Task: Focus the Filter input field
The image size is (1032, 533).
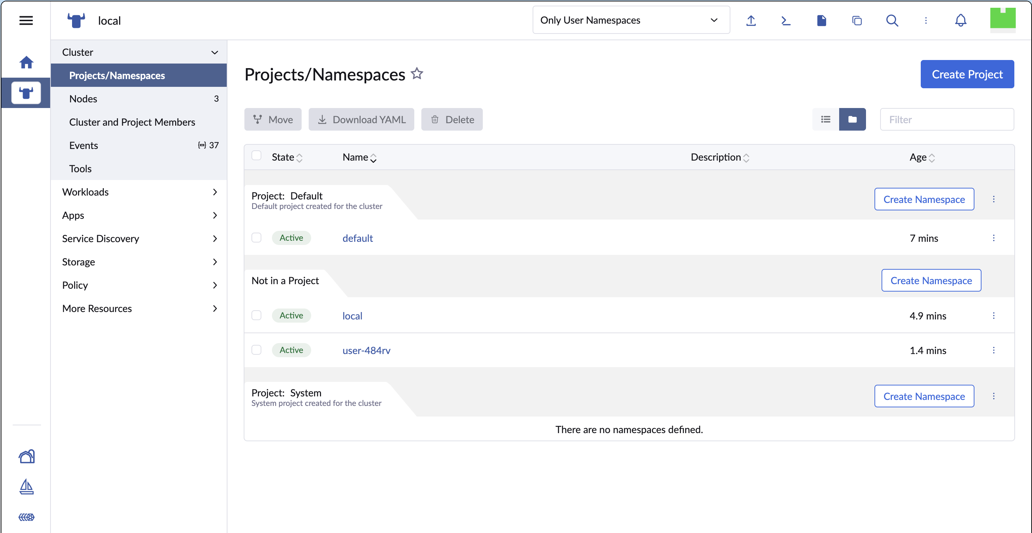Action: pos(947,119)
